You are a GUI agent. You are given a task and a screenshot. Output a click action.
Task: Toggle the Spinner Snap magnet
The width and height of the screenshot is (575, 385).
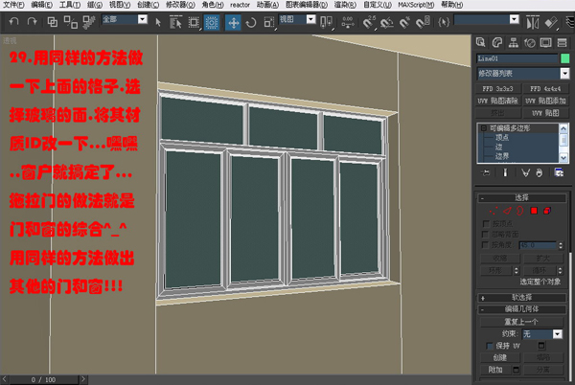coord(423,22)
